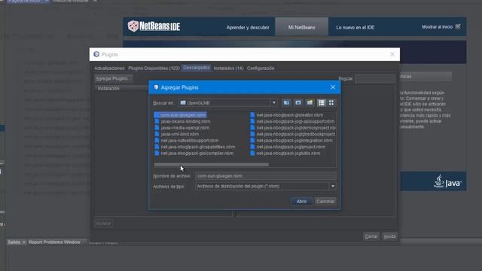Click file icon of glcapabilities.nbm

(x=157, y=147)
